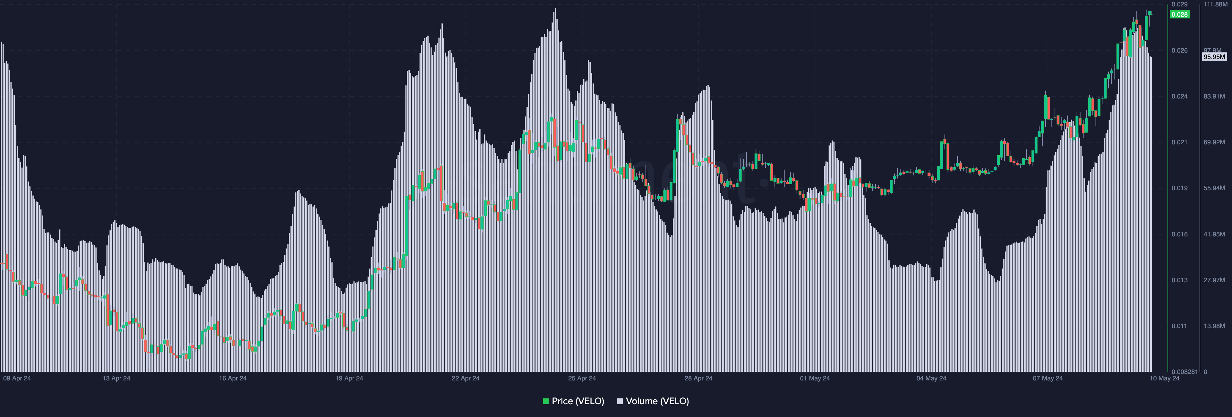Click the green Price (VELO) legend swatch
Image resolution: width=1232 pixels, height=417 pixels.
coord(546,401)
